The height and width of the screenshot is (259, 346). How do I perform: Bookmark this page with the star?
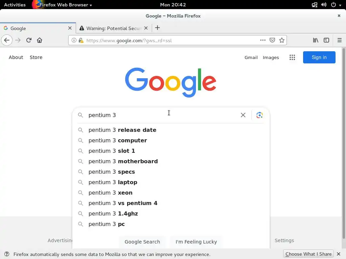coord(282,40)
